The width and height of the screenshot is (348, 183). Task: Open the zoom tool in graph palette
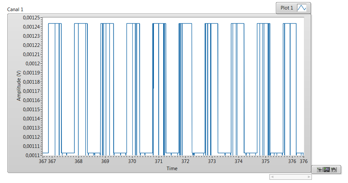click(327, 170)
